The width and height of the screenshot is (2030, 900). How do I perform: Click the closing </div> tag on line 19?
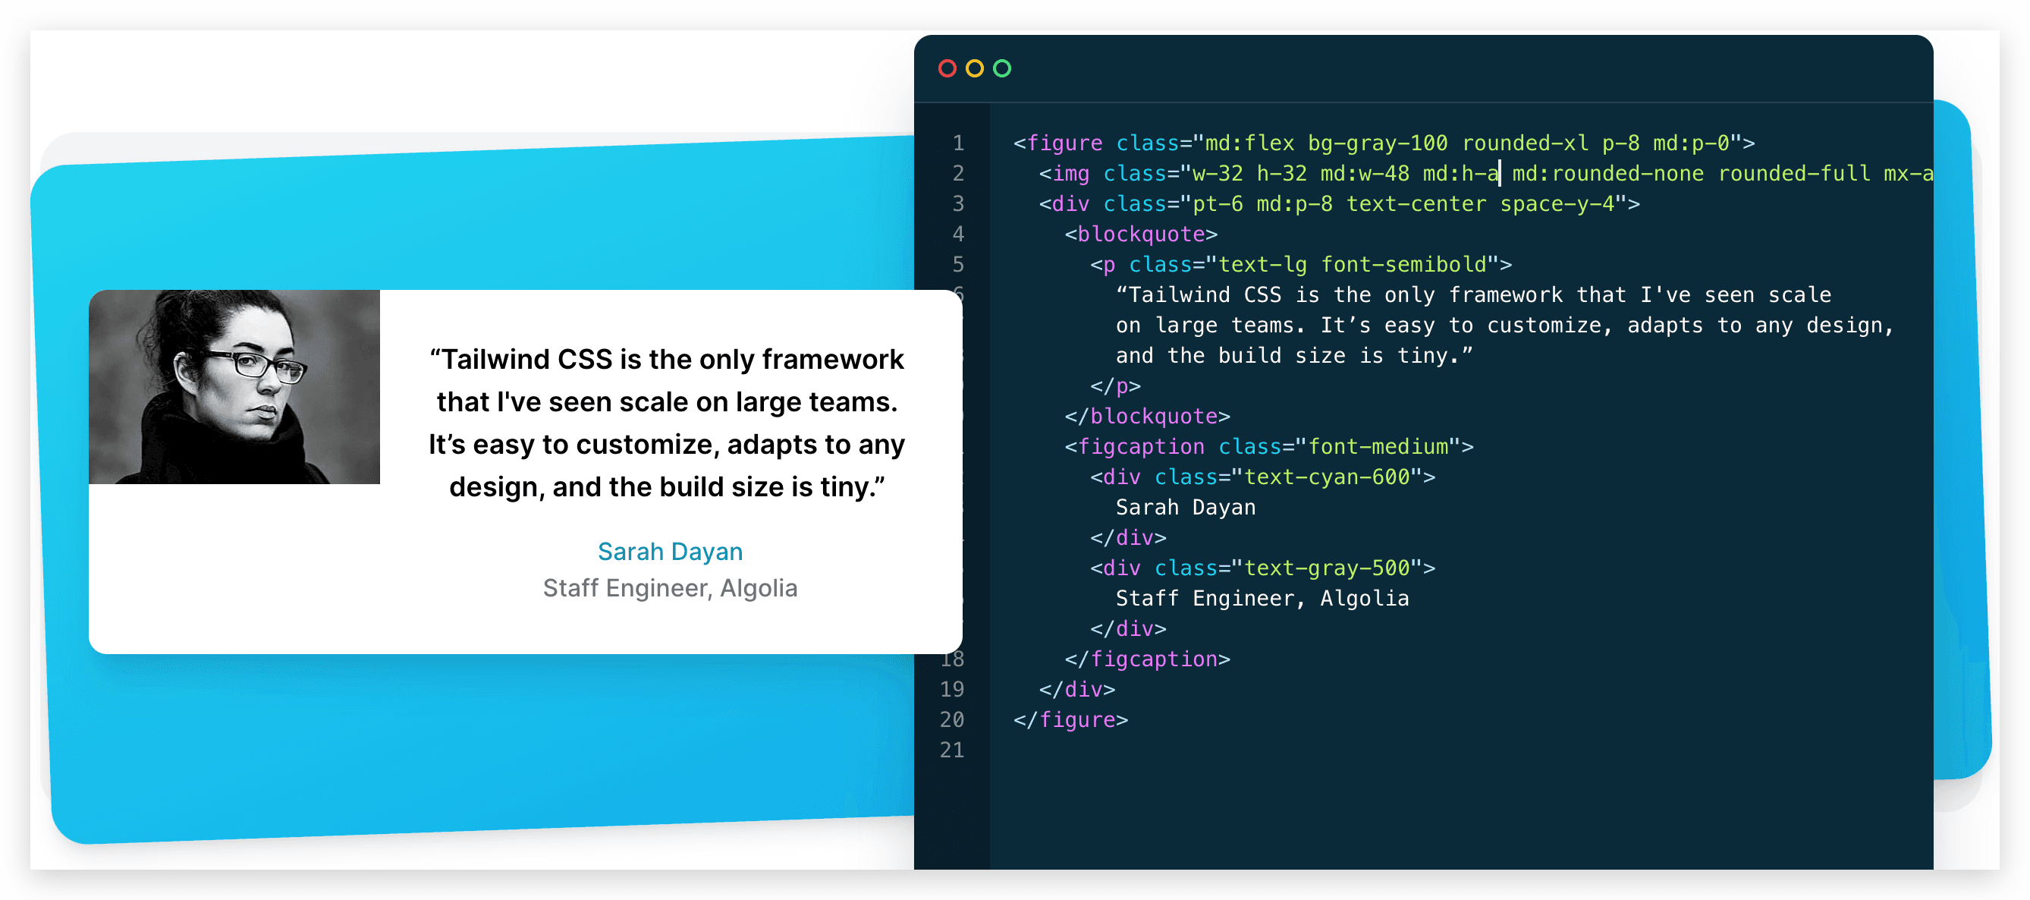(1076, 689)
